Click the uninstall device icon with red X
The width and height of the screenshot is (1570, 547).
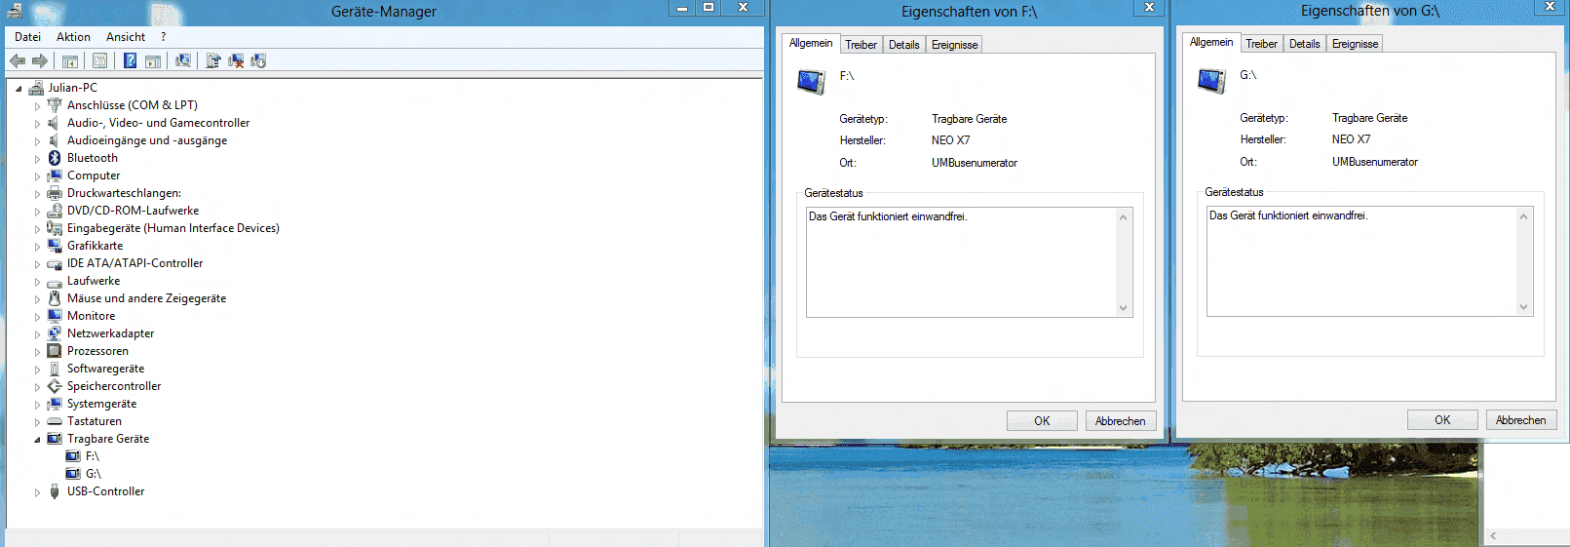click(236, 60)
